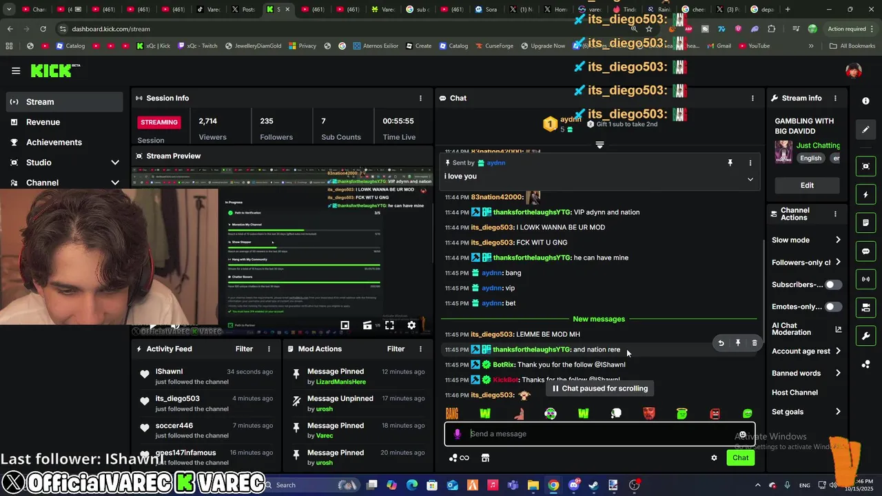Open Activity Feed Filter dropdown
This screenshot has height=496, width=882.
coord(244,349)
